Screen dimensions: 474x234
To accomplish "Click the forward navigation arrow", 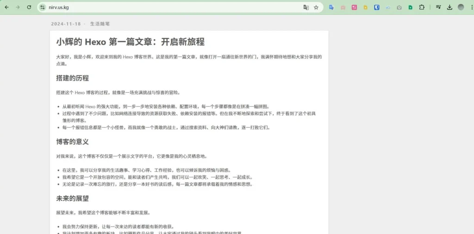I will (x=18, y=7).
